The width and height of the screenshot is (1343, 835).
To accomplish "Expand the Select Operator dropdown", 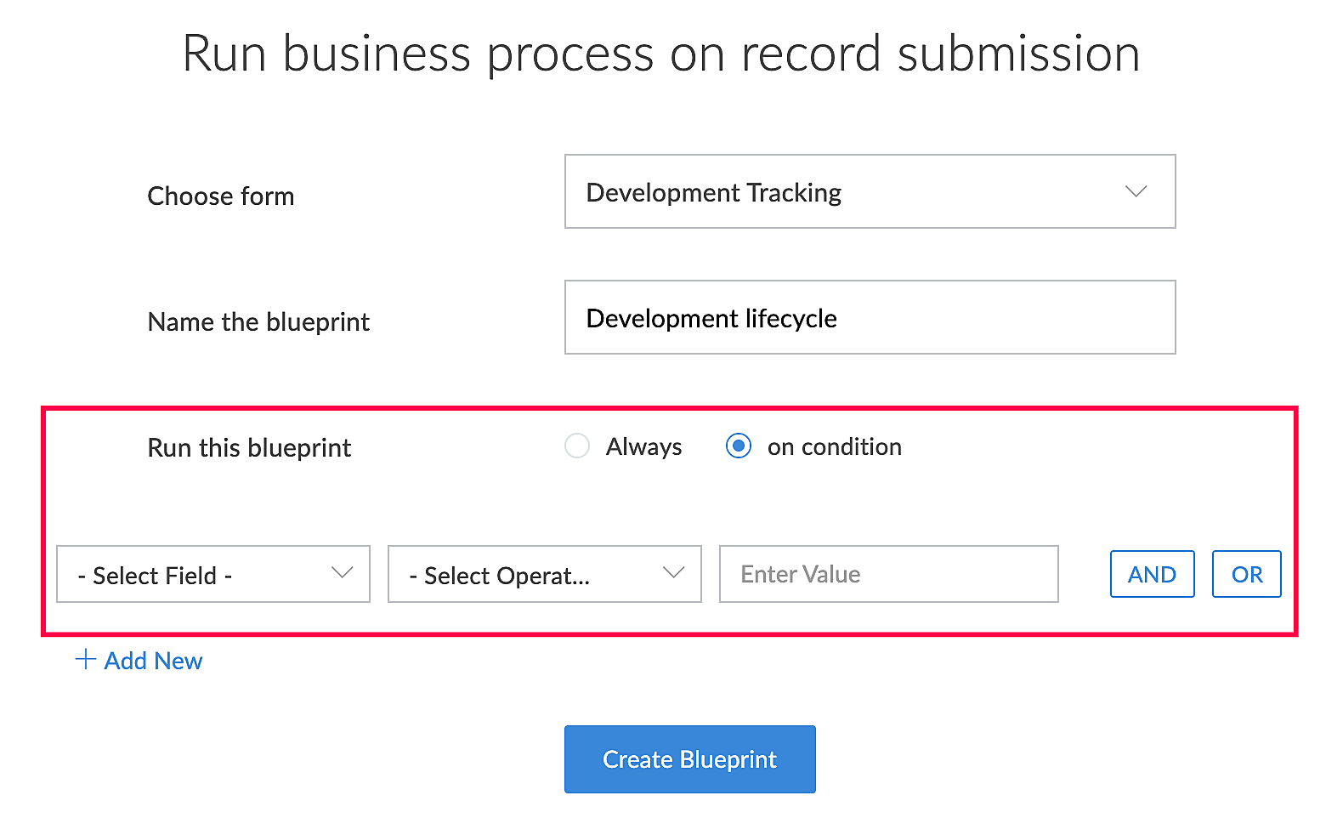I will tap(544, 575).
